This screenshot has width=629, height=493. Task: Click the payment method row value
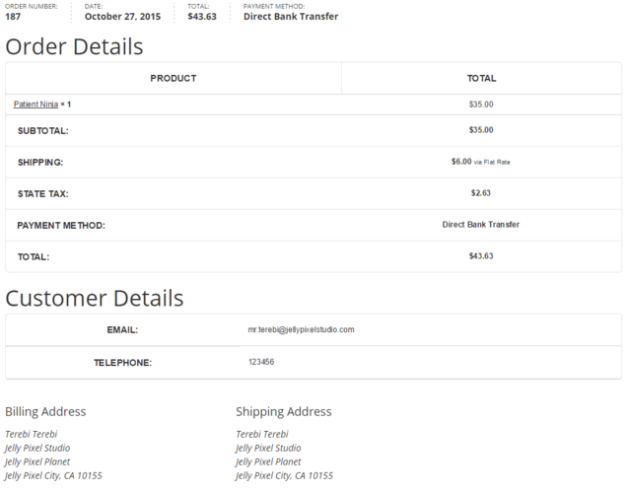point(480,225)
